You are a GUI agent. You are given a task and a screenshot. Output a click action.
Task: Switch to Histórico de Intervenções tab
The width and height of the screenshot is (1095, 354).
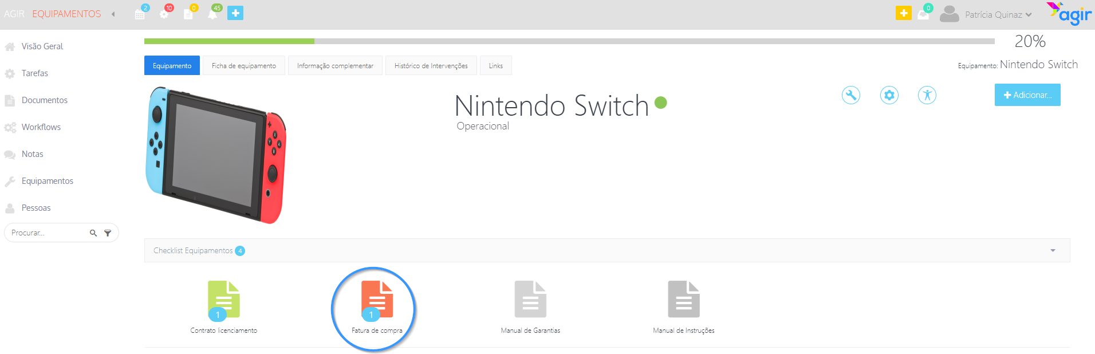tap(431, 66)
